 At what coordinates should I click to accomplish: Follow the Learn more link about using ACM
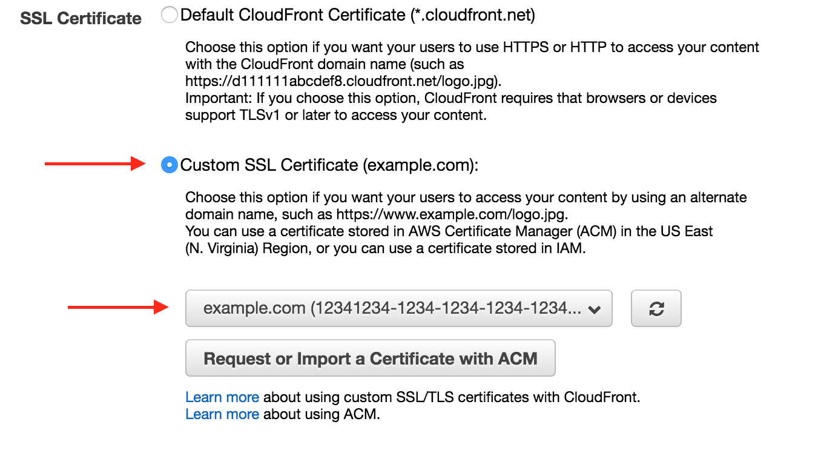pyautogui.click(x=222, y=415)
